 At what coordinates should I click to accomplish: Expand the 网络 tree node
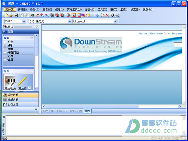[5, 49]
